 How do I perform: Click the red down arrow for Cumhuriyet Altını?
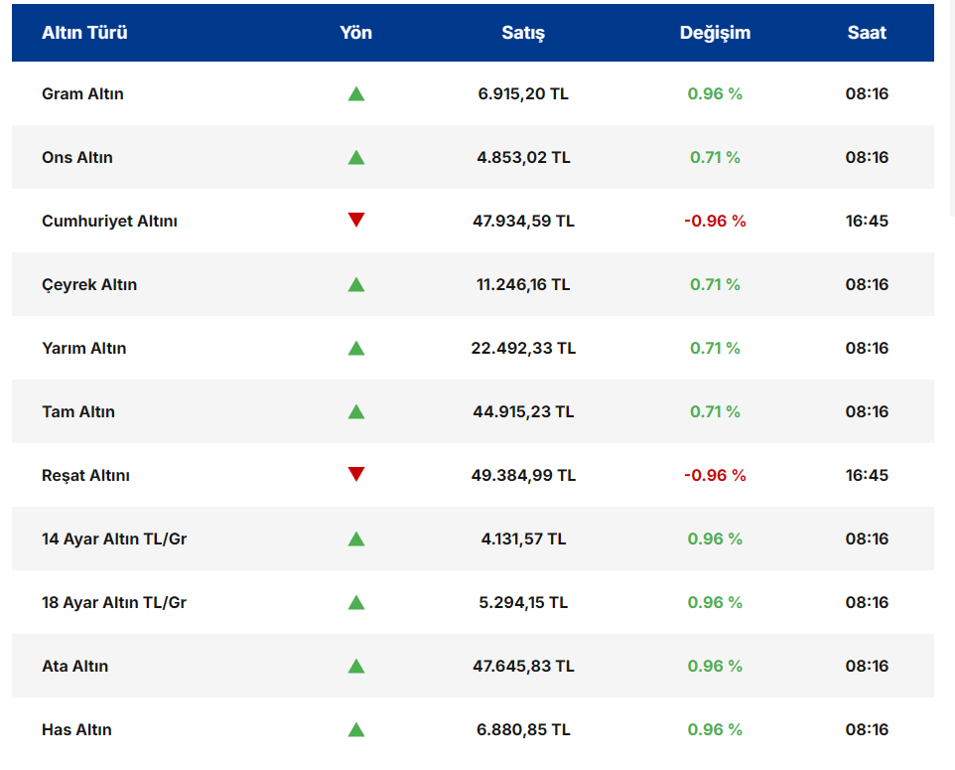356,221
